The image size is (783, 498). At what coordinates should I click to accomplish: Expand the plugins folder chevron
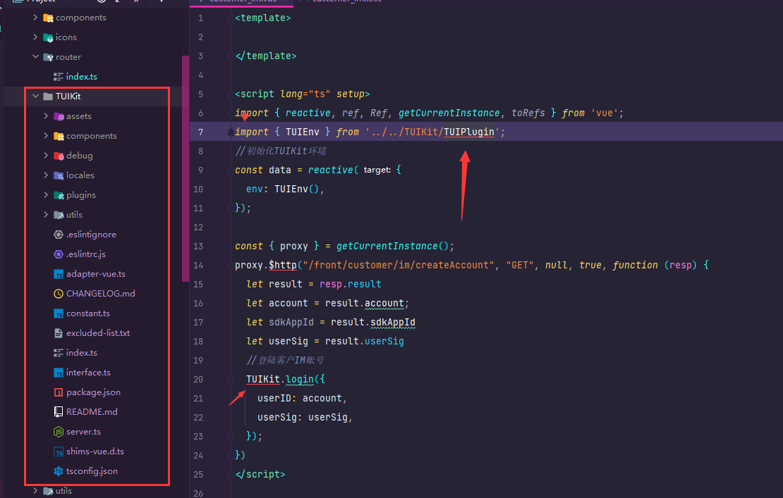pos(46,195)
